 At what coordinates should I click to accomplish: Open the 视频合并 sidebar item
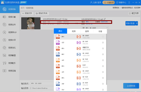10,25
